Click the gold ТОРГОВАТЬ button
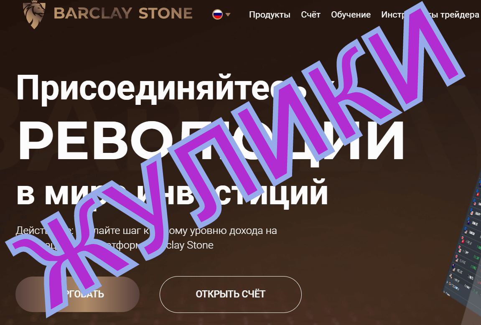481x325 pixels. pos(77,295)
